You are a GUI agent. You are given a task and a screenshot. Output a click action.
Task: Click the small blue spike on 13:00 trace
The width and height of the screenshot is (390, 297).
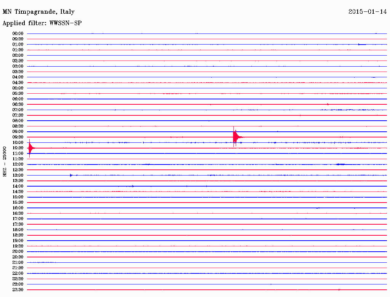(x=71, y=176)
